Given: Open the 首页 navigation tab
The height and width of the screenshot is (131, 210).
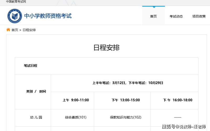Looking at the screenshot, I should click(x=153, y=16).
